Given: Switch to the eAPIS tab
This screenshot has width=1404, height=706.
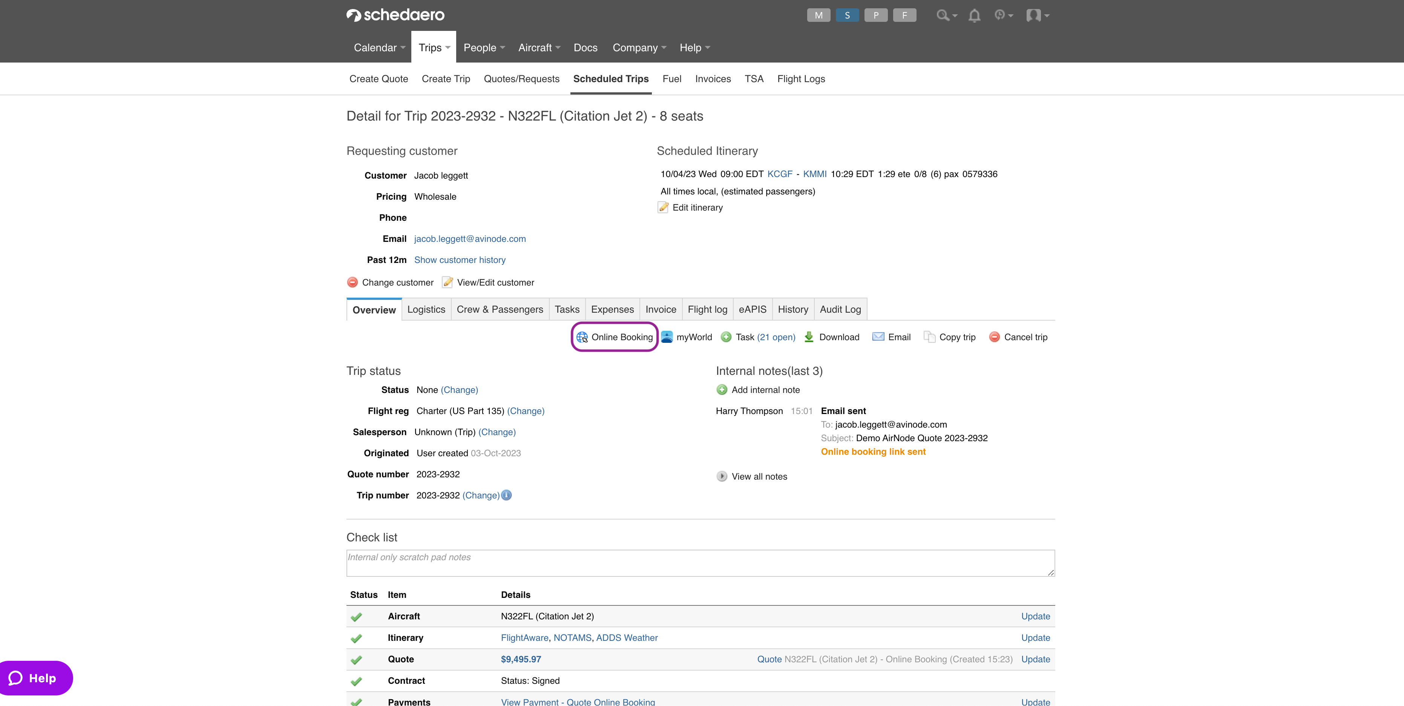Looking at the screenshot, I should click(752, 309).
